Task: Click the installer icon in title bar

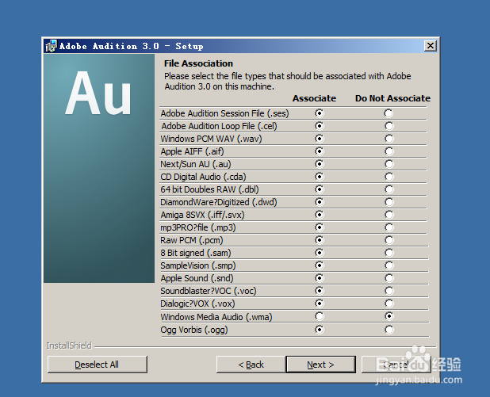Action: point(52,46)
